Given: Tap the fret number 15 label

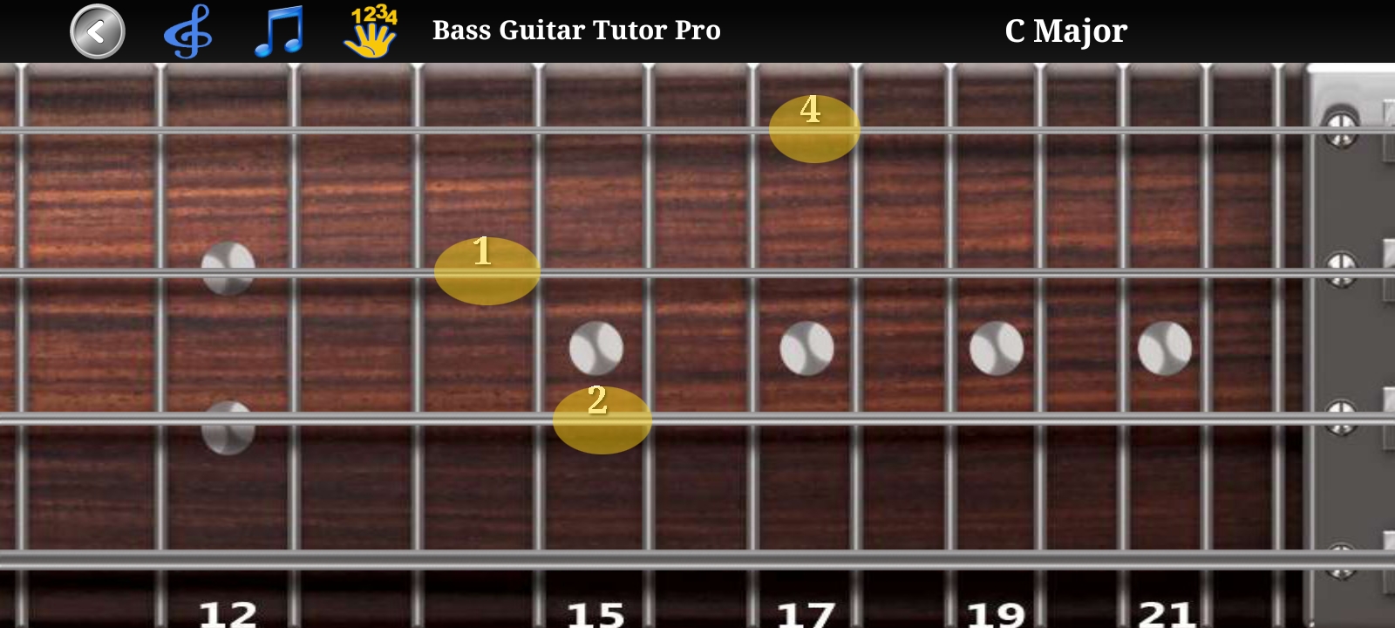Looking at the screenshot, I should coord(595,614).
